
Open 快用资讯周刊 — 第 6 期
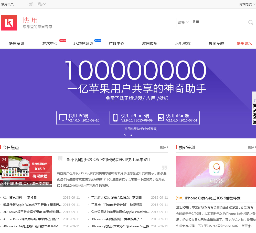[x=20, y=198]
